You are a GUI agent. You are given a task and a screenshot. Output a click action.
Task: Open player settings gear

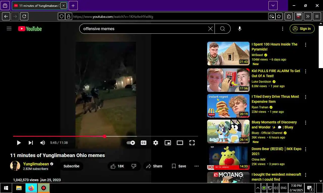coord(156,143)
